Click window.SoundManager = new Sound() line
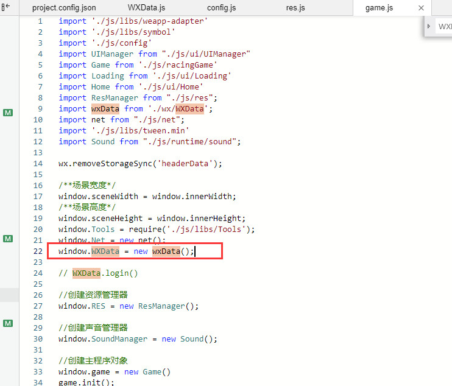 coord(138,339)
